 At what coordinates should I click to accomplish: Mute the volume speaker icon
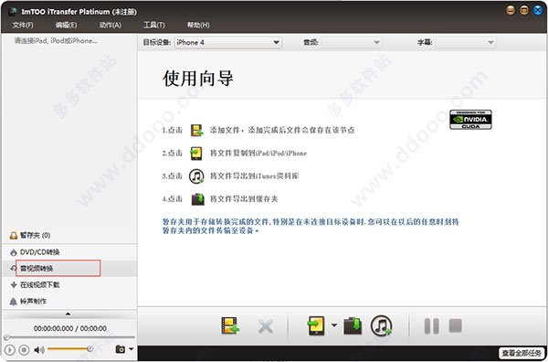tap(39, 349)
